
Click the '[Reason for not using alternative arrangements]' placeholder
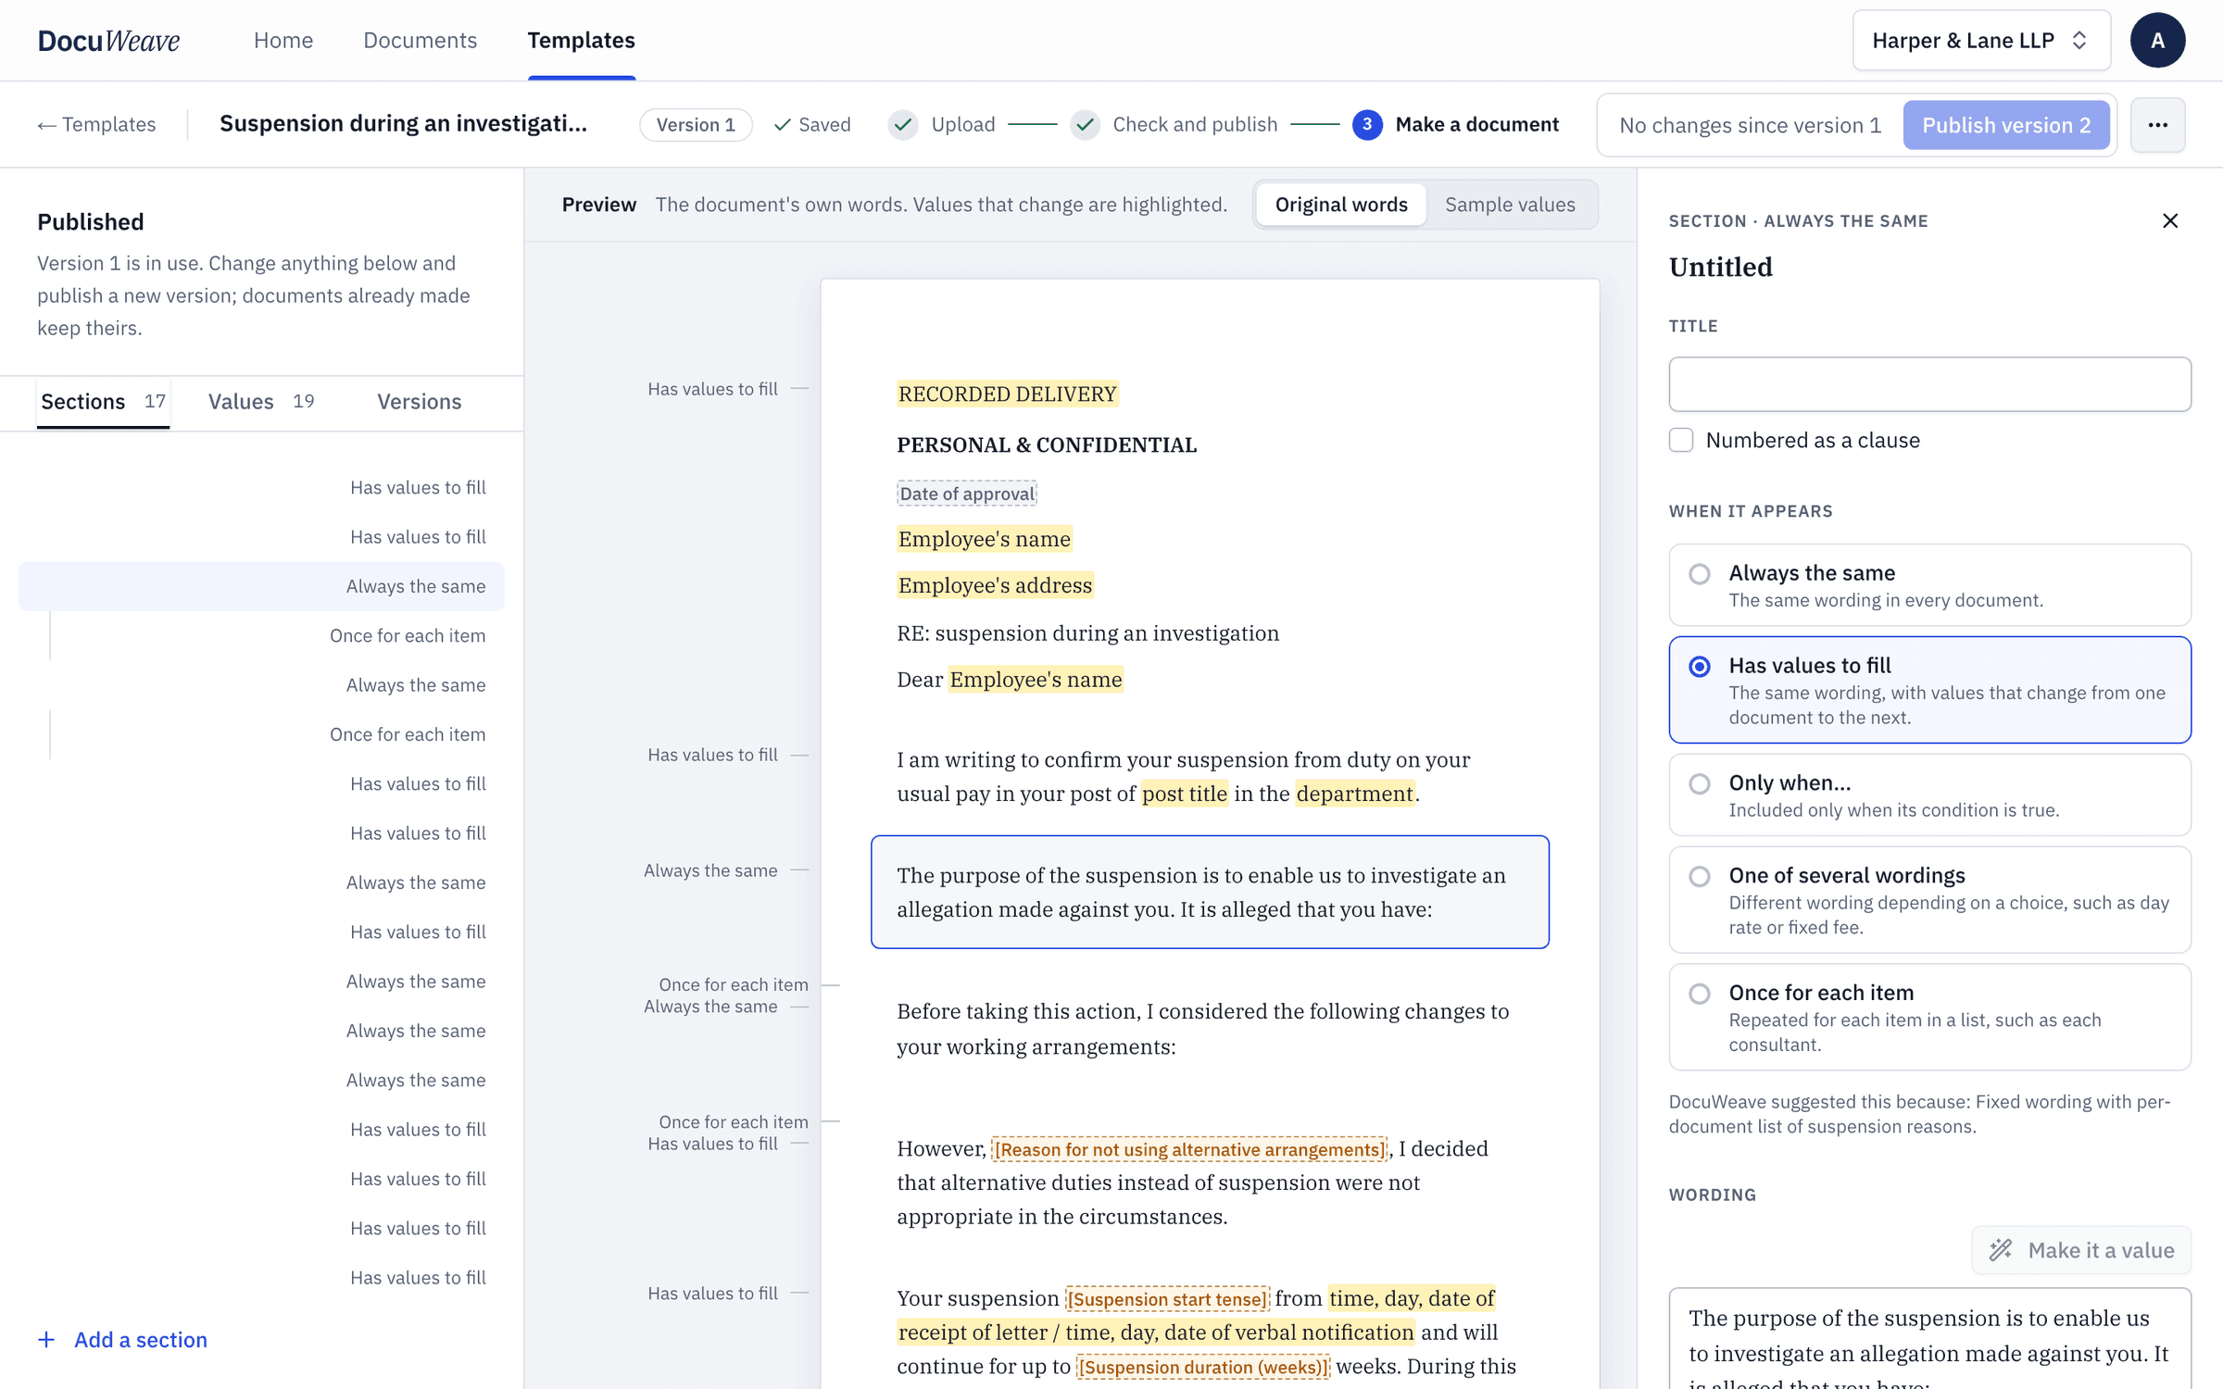pos(1189,1149)
